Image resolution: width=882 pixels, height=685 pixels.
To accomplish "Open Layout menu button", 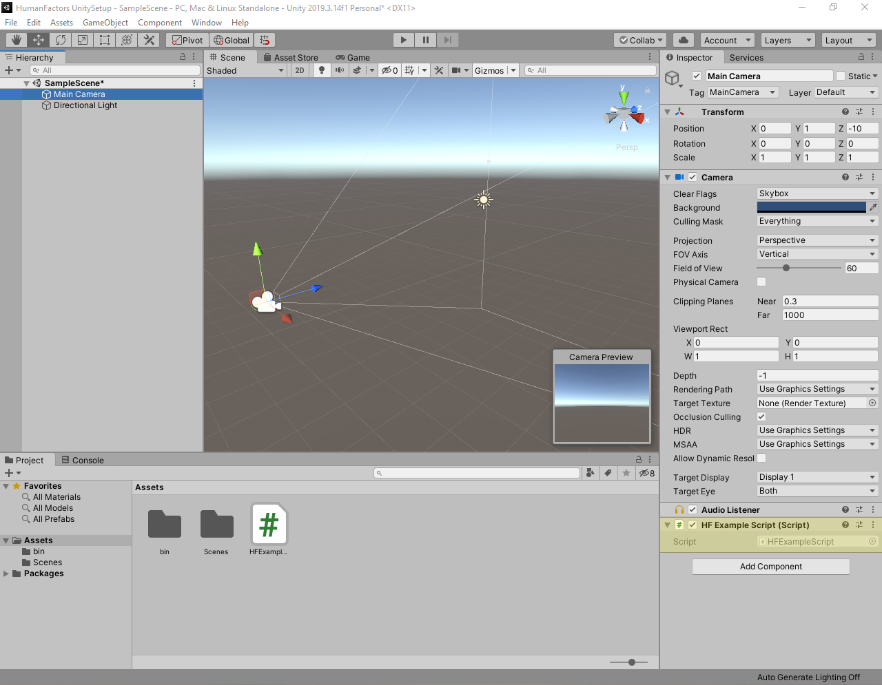I will [848, 40].
